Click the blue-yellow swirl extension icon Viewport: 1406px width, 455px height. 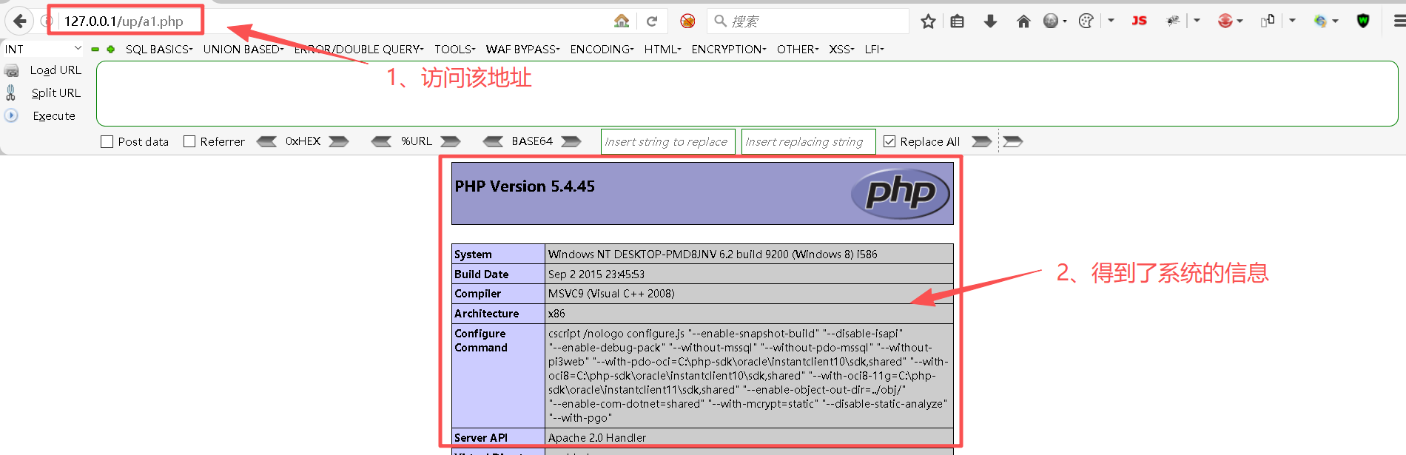point(1320,21)
